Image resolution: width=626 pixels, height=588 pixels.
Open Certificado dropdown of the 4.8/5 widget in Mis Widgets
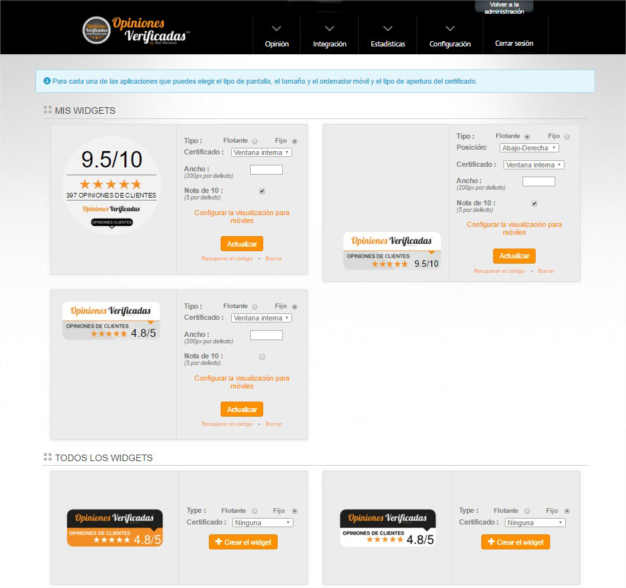(261, 318)
